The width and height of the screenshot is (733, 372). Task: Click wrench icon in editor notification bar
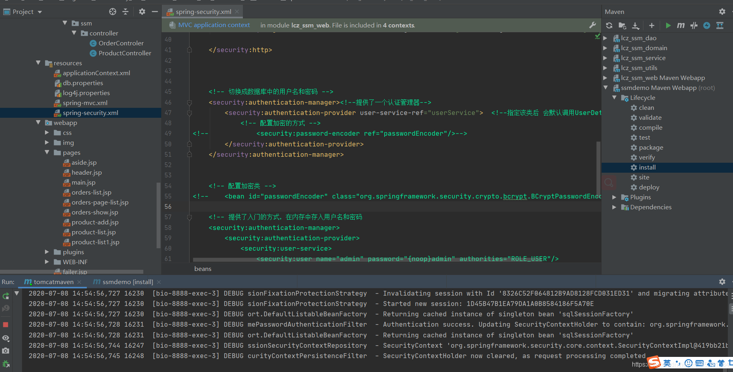pyautogui.click(x=592, y=25)
